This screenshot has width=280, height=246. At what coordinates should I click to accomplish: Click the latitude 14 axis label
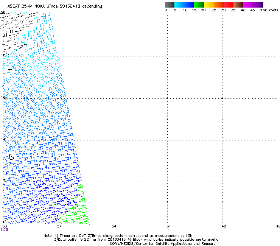point(3,139)
